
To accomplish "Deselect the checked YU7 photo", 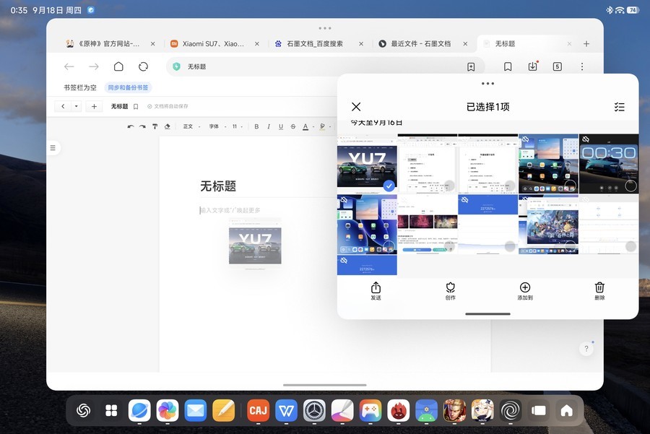I will (389, 186).
